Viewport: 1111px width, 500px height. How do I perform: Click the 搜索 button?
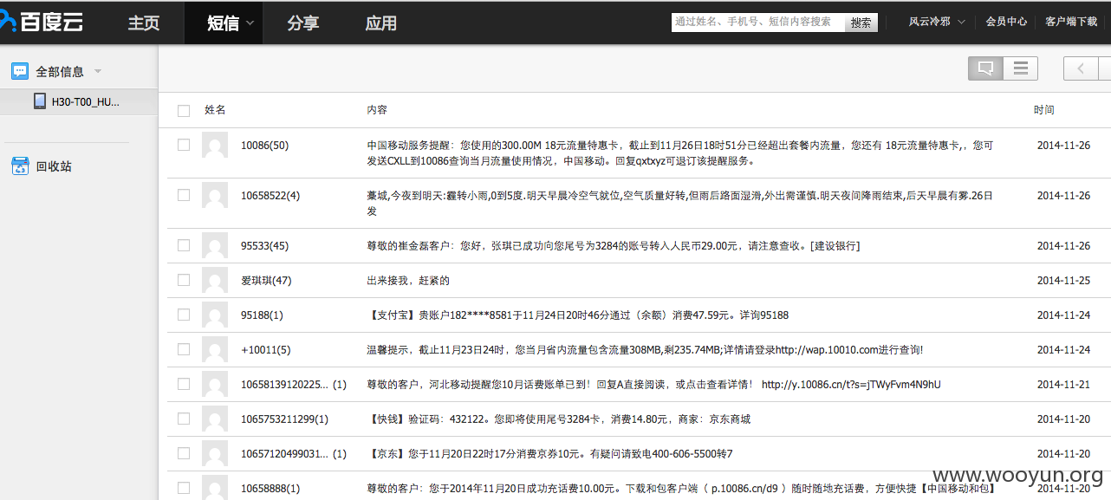point(861,23)
